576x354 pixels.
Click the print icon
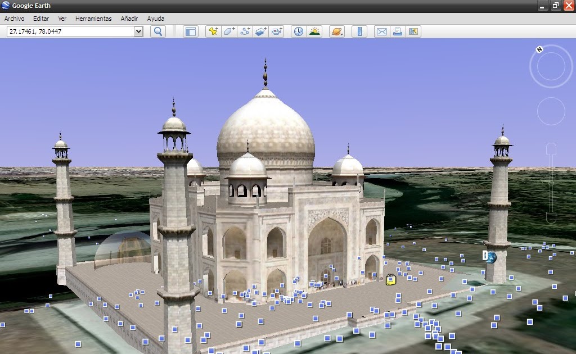pyautogui.click(x=398, y=31)
